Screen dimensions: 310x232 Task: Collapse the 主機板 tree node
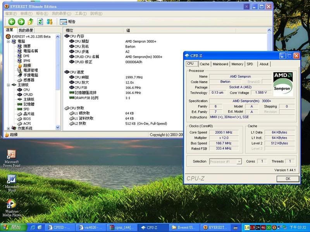point(9,85)
